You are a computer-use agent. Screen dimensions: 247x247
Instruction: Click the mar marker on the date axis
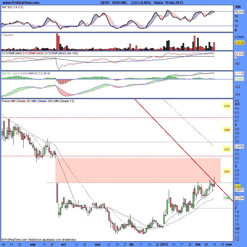(229, 245)
